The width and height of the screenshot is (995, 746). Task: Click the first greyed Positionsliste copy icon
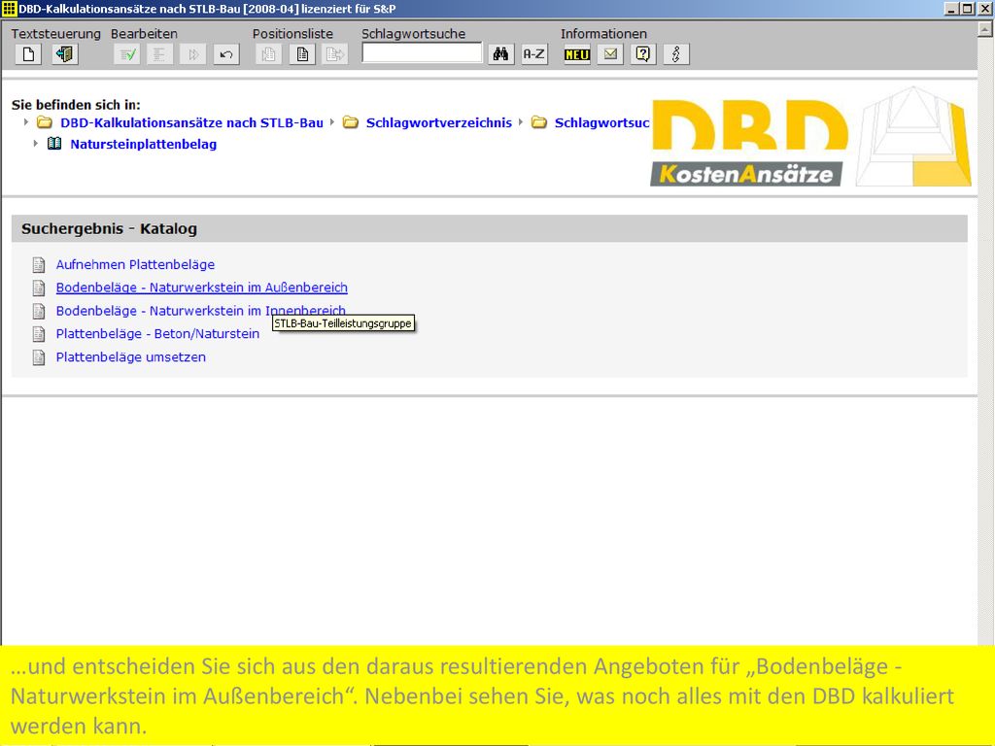269,54
